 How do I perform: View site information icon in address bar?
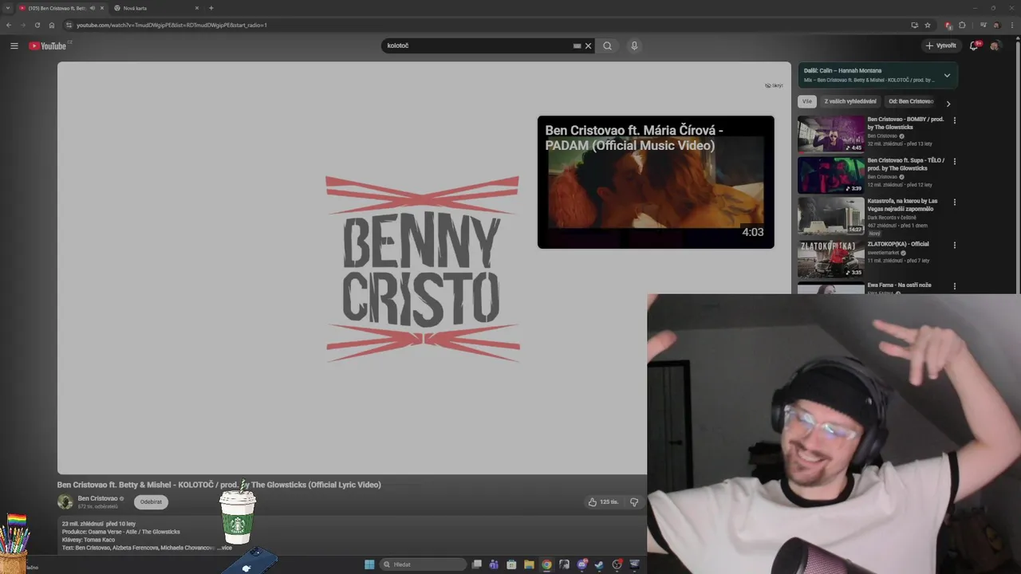[69, 25]
